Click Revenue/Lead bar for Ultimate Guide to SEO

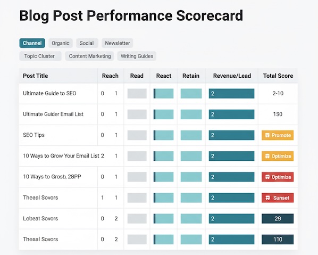point(232,94)
